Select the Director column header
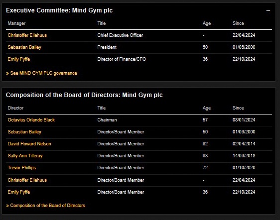 point(15,108)
